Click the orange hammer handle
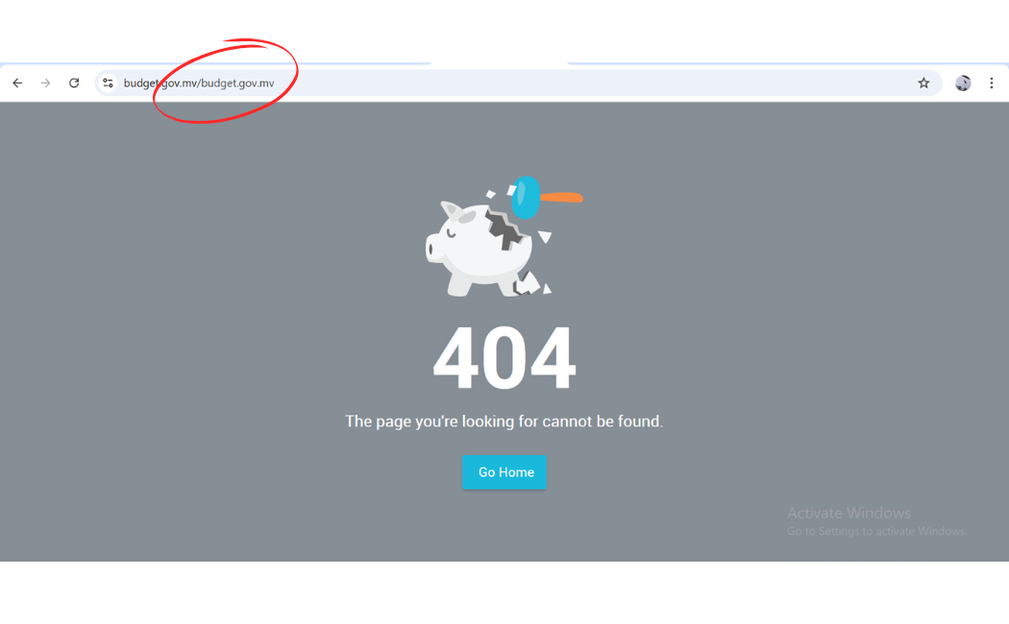 click(x=561, y=198)
